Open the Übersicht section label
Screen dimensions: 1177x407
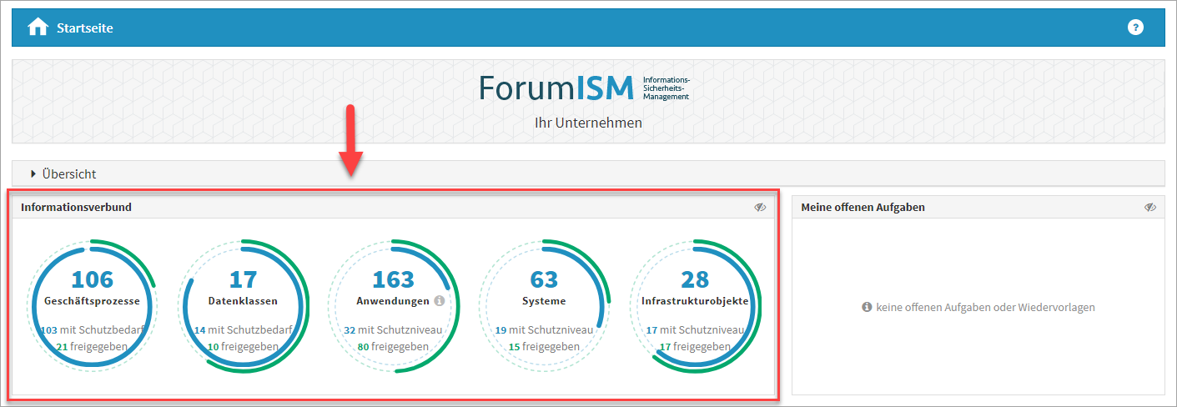(69, 174)
